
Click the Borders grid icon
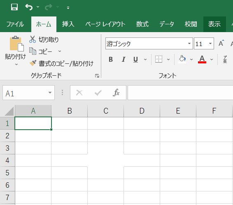click(x=158, y=59)
